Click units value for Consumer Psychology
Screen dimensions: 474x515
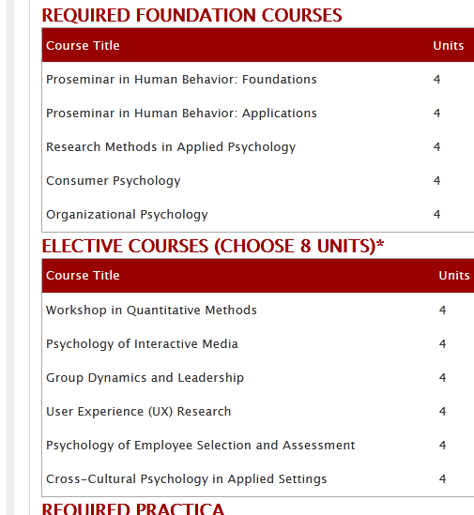[x=436, y=180]
